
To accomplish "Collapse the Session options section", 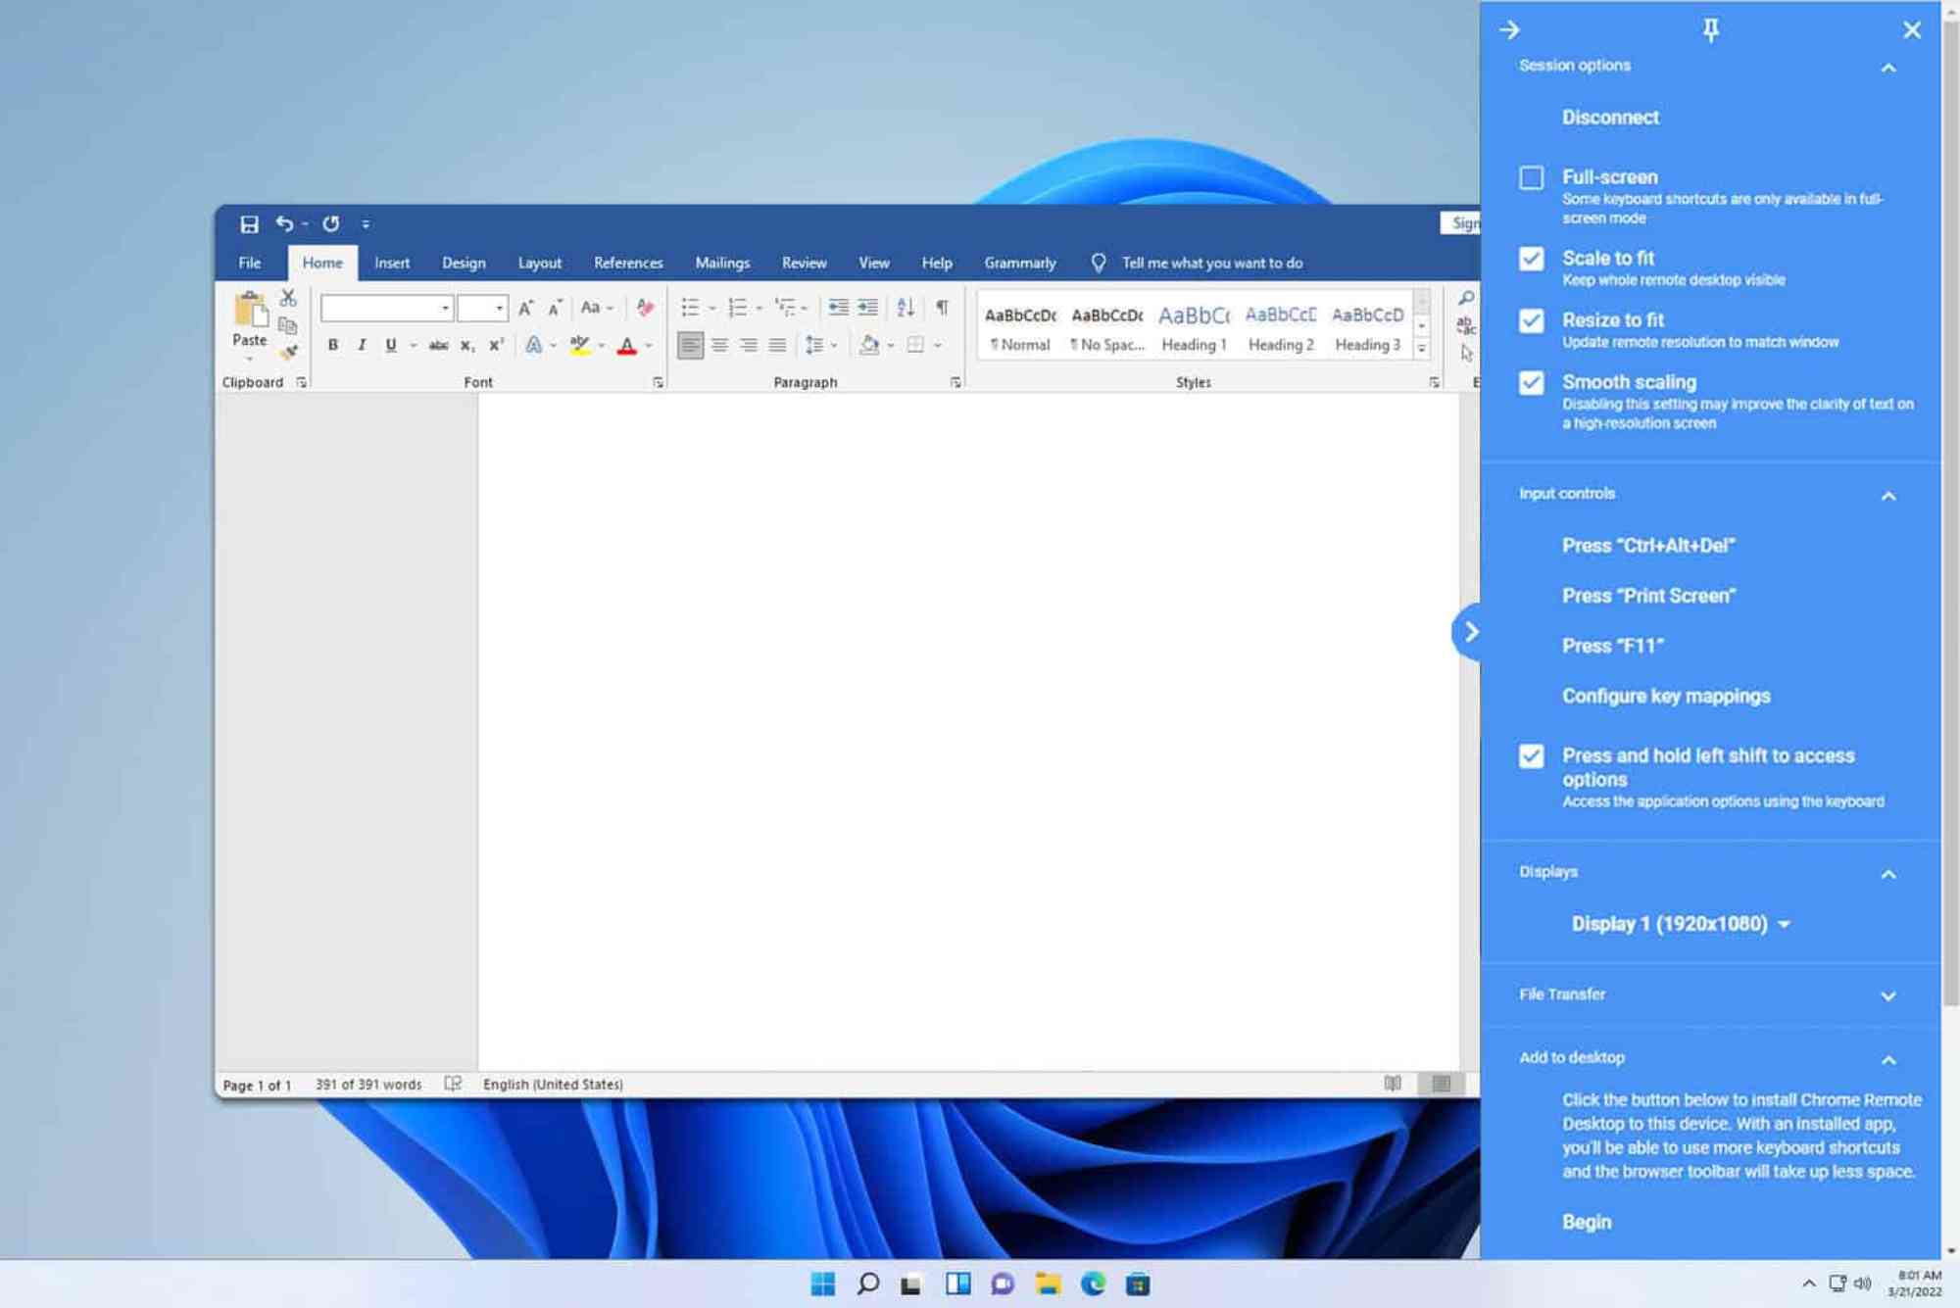I will tap(1888, 68).
